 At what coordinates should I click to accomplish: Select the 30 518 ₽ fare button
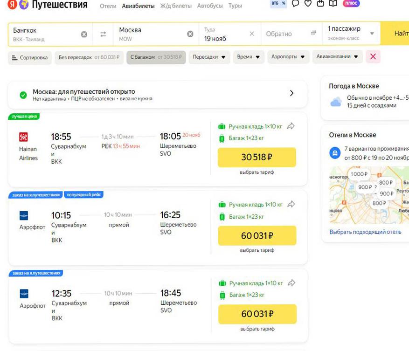[x=256, y=158]
